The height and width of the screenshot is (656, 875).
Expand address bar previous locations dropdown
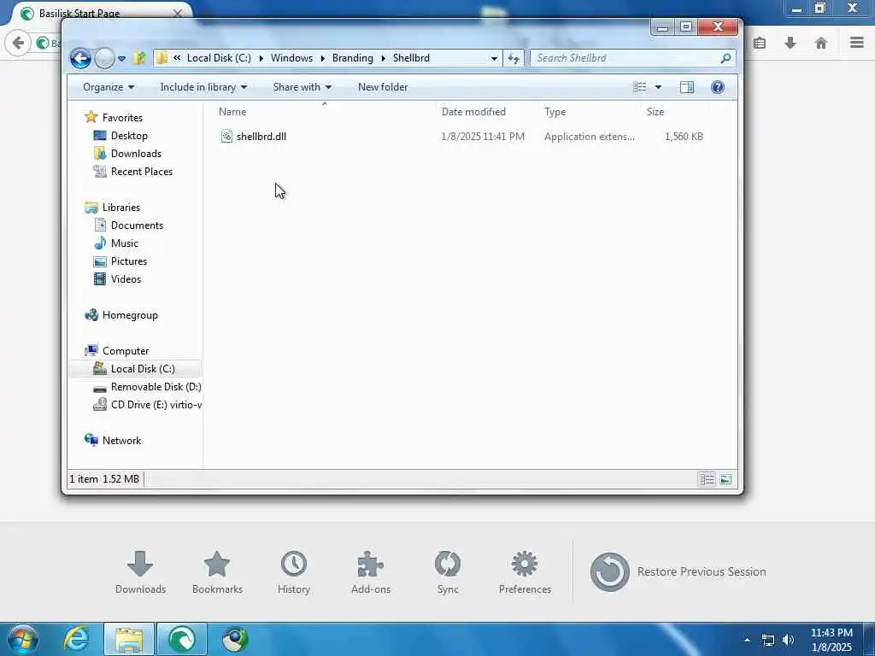coord(494,58)
